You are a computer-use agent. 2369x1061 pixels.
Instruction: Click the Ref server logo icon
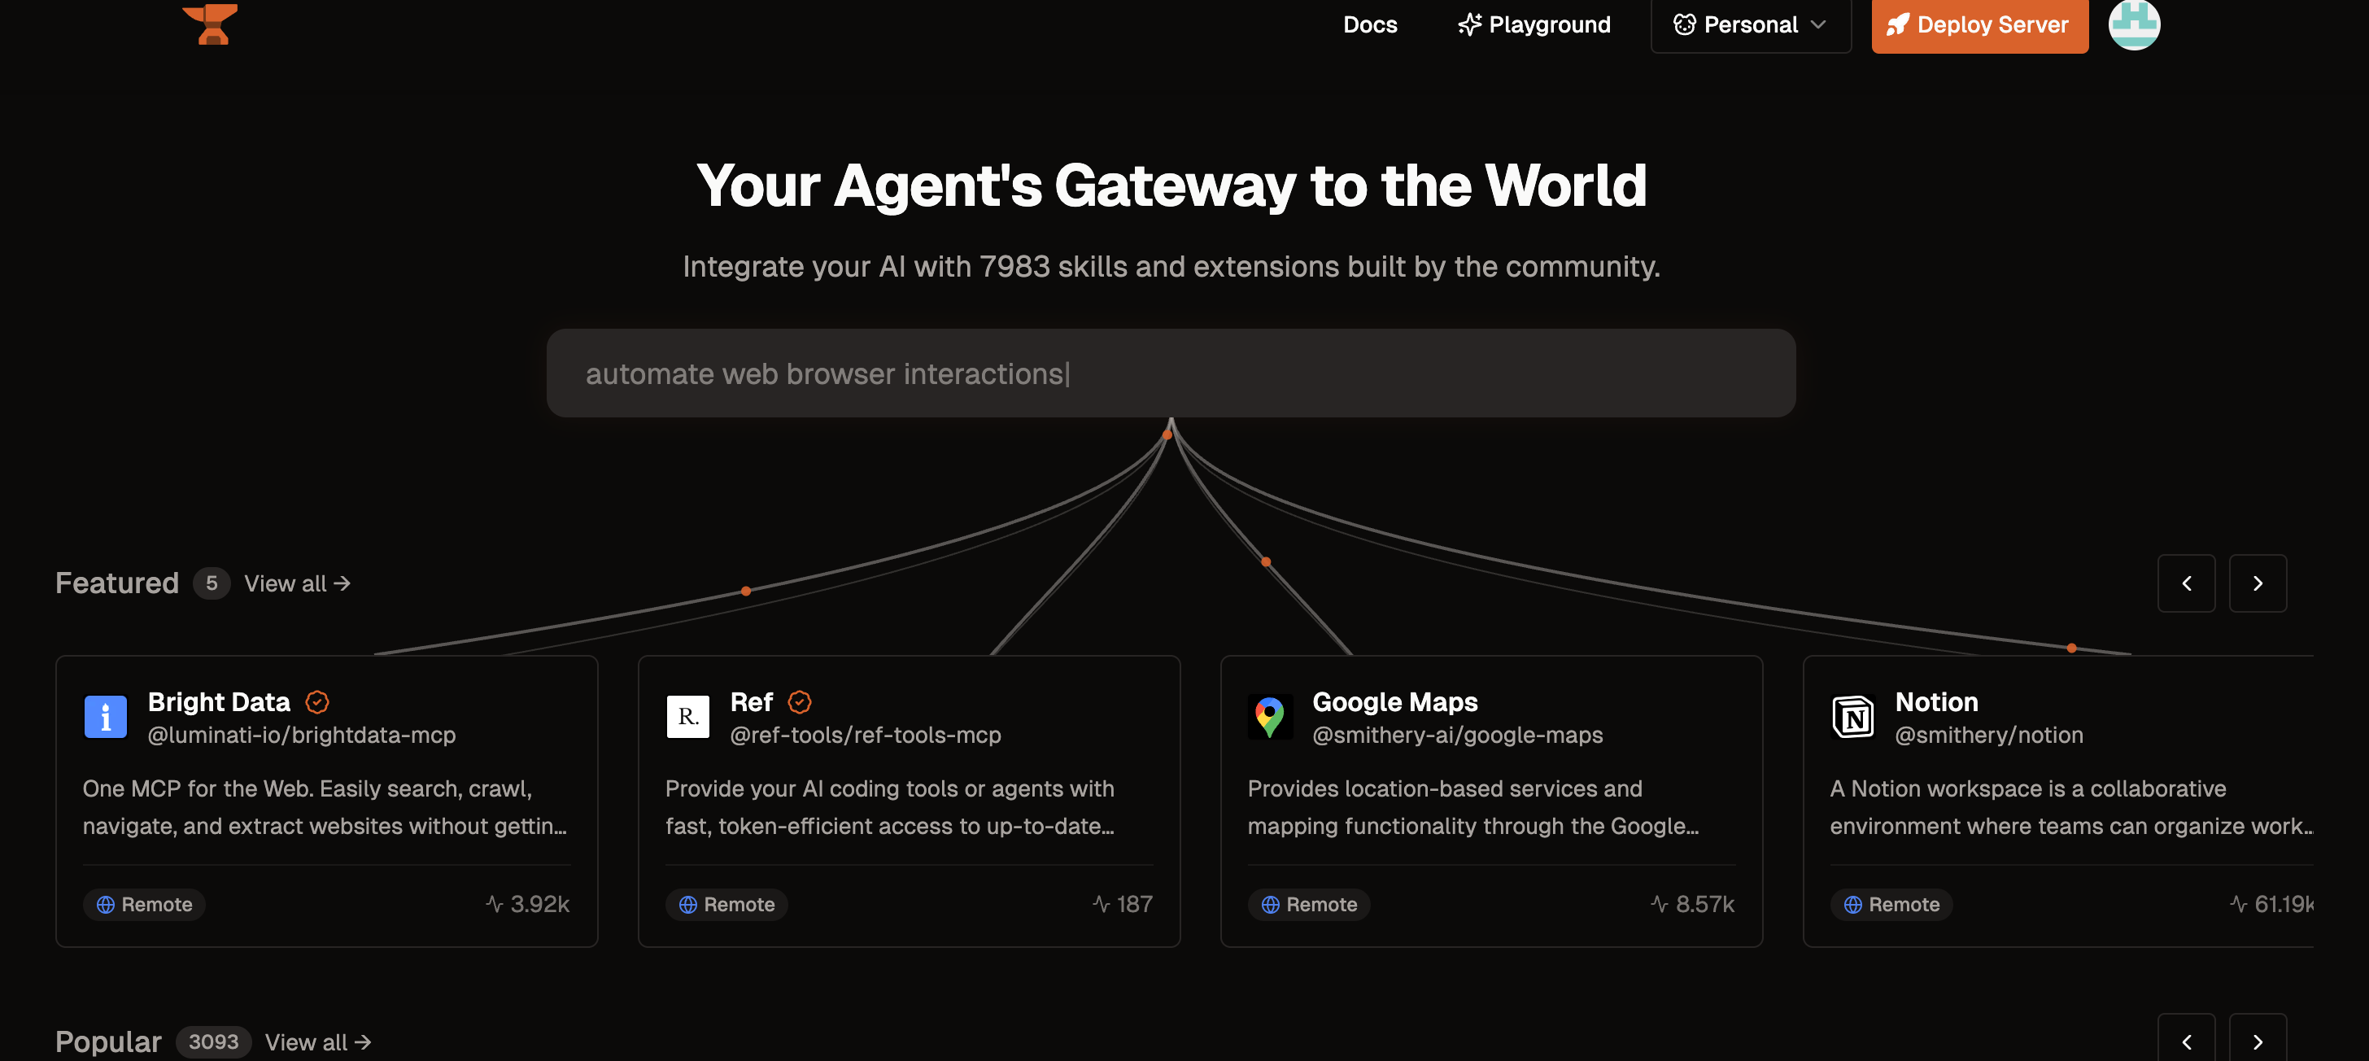click(x=687, y=716)
